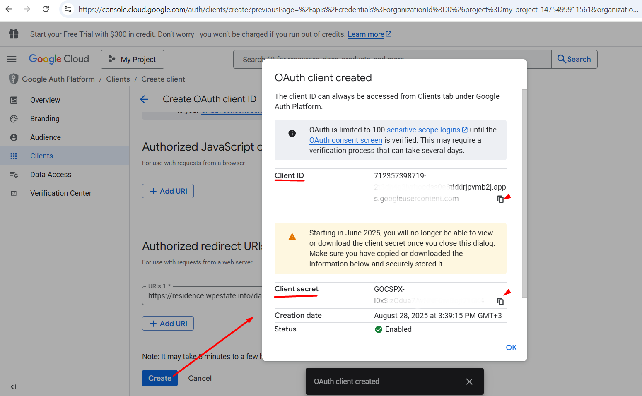
Task: Open Overview in the sidebar
Action: pos(45,100)
